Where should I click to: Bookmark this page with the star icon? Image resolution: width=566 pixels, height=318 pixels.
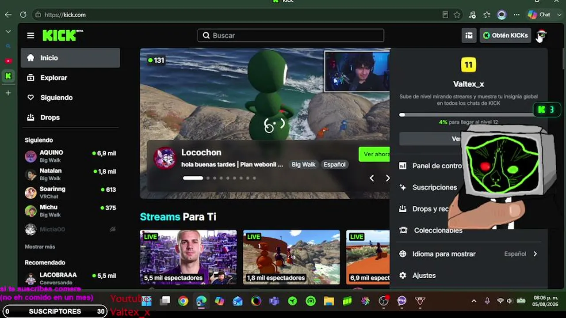pos(457,15)
